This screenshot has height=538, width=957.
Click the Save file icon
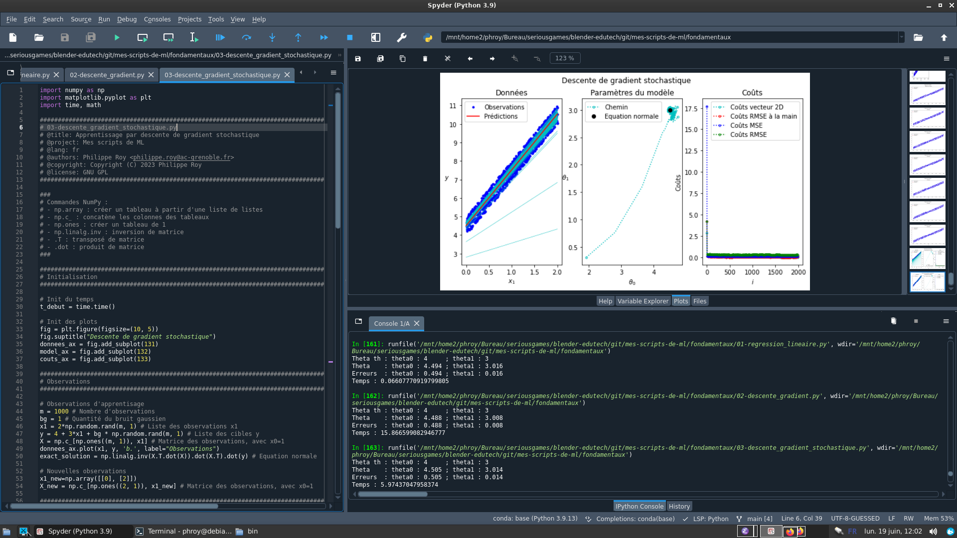coord(64,37)
